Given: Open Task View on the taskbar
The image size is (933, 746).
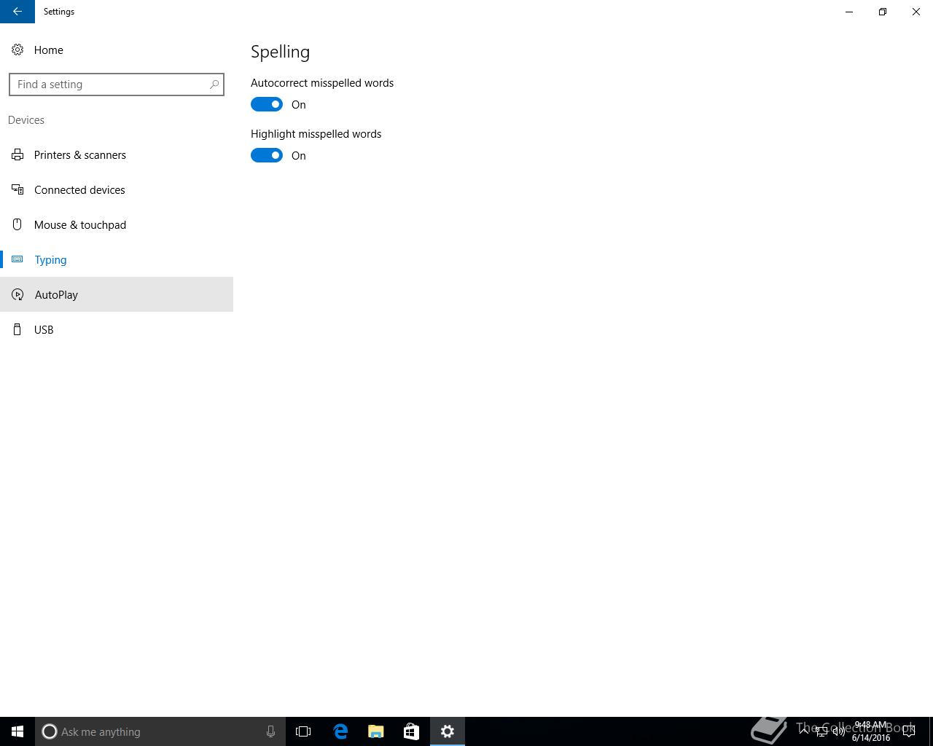Looking at the screenshot, I should (303, 731).
